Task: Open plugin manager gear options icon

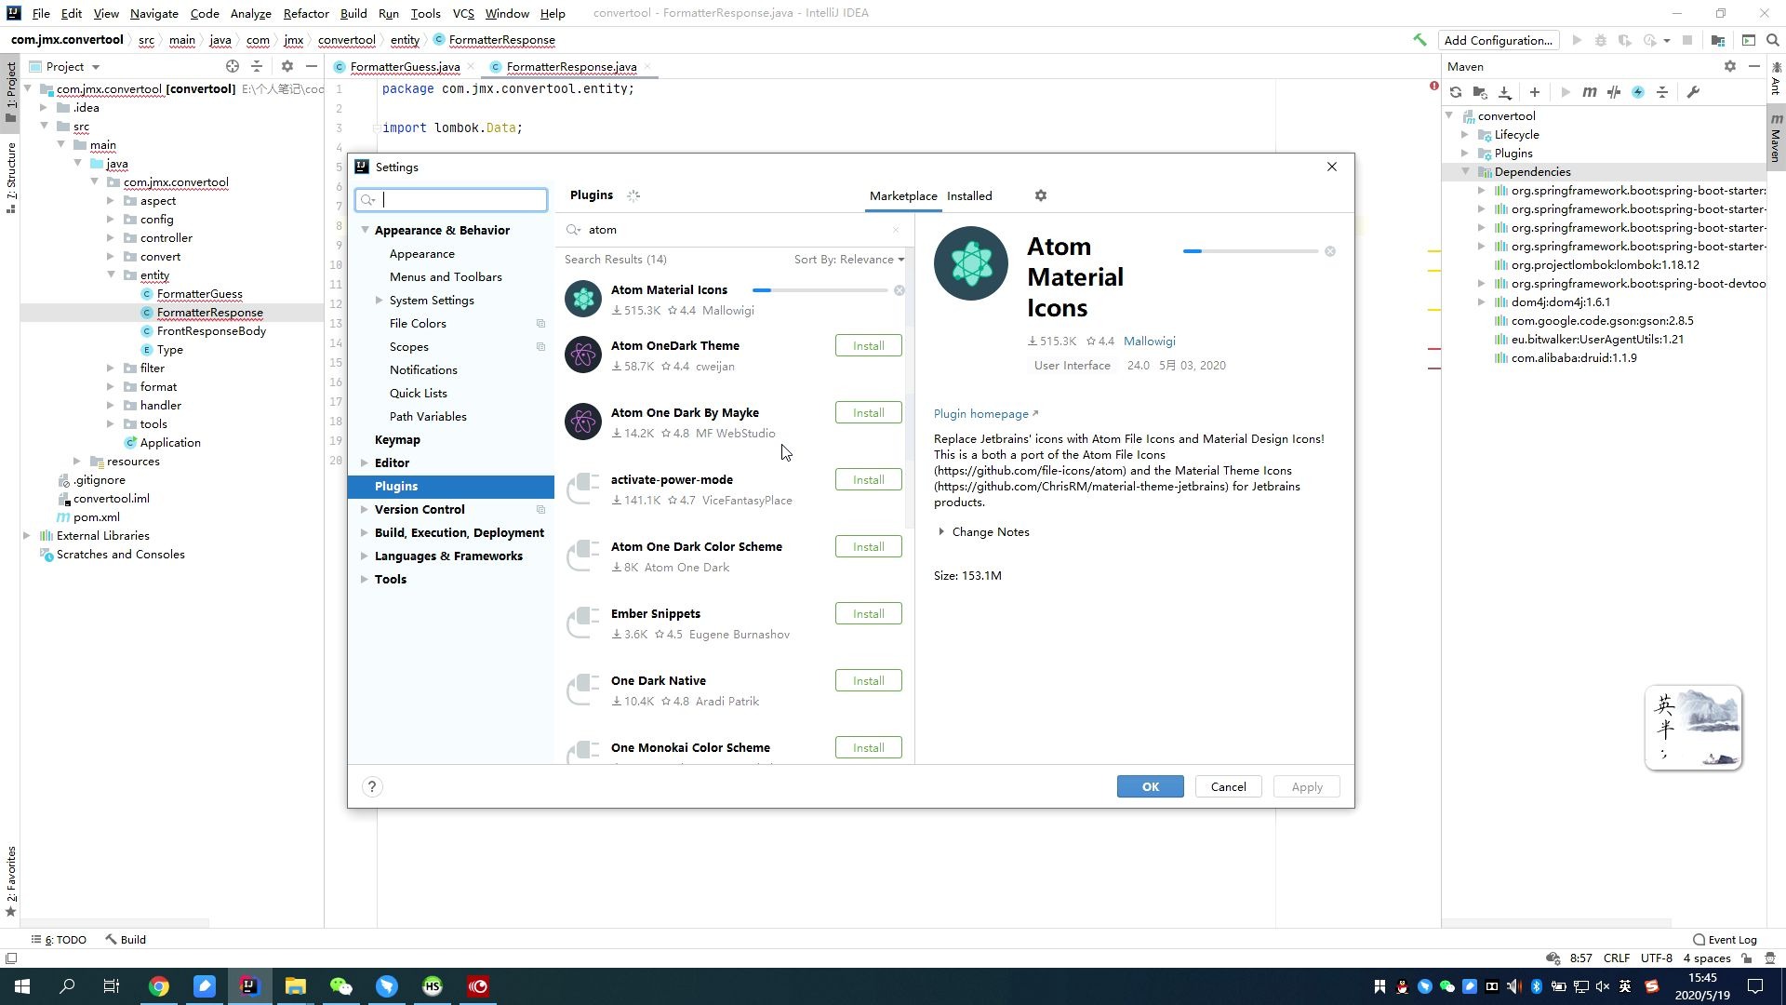Action: (x=1041, y=195)
